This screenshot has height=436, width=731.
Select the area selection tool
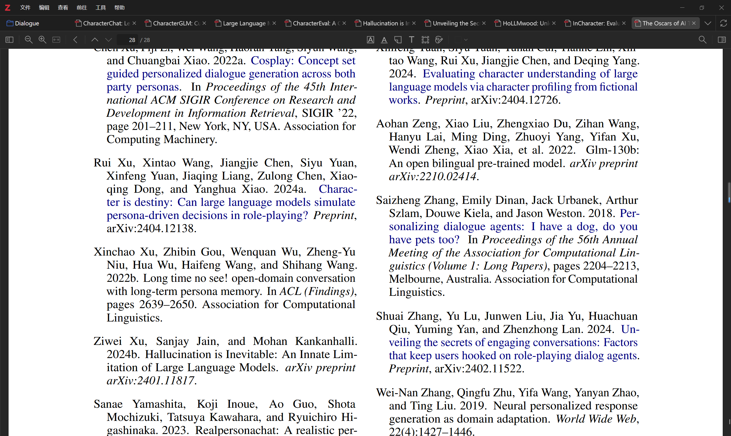pyautogui.click(x=425, y=40)
